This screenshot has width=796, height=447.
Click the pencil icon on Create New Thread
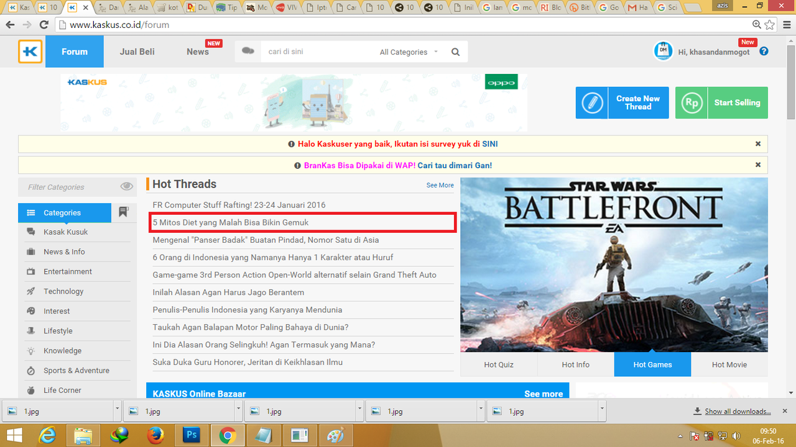pyautogui.click(x=592, y=102)
